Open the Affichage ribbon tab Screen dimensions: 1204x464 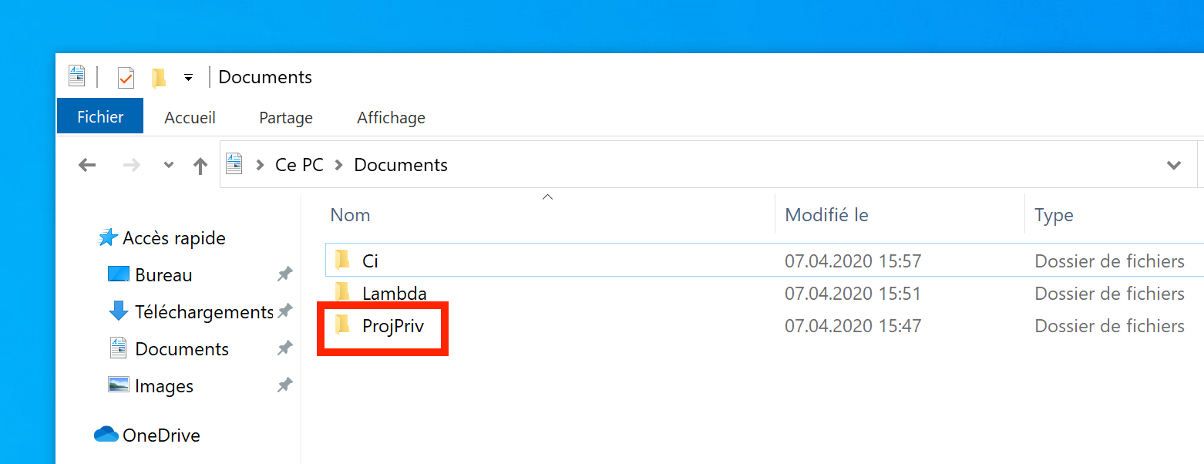pyautogui.click(x=391, y=118)
